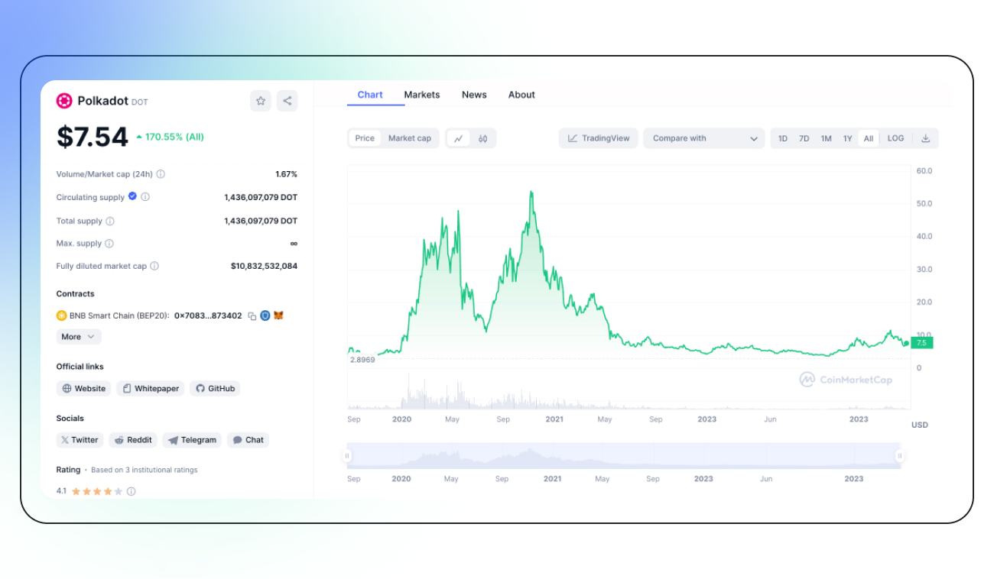Open info icon beside Volume/Market cap (24h)
Image resolution: width=994 pixels, height=579 pixels.
(161, 174)
